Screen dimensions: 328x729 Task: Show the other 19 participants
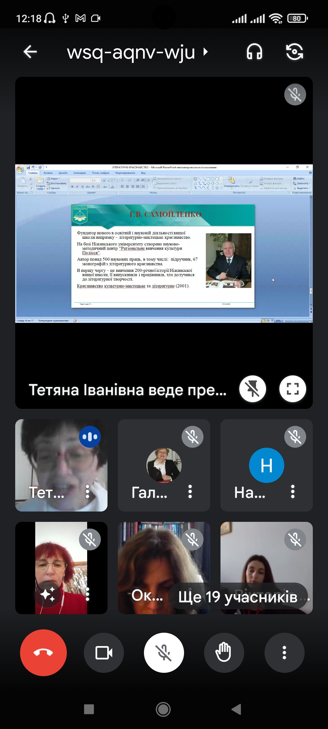coord(238,597)
